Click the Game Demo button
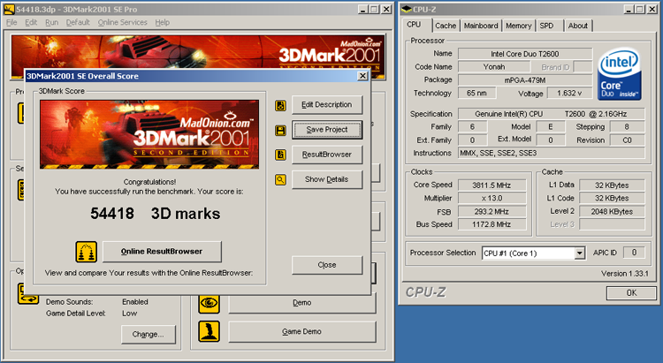663x363 pixels. click(302, 332)
